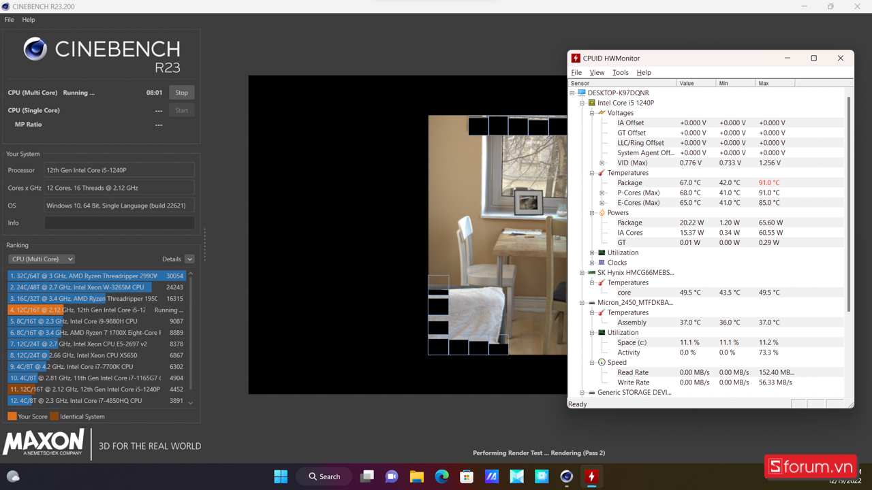This screenshot has width=872, height=490.
Task: Click the ranking list down scroll arrow
Action: click(x=191, y=403)
